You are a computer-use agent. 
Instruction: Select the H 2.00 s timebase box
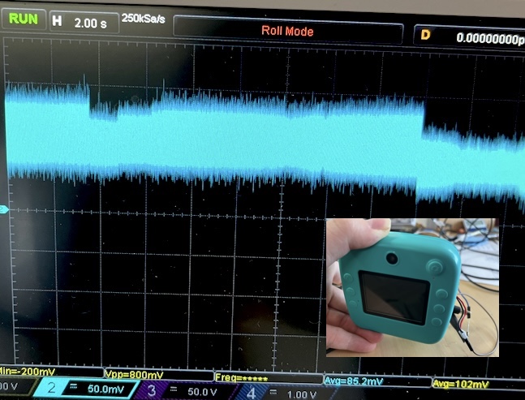coord(84,23)
